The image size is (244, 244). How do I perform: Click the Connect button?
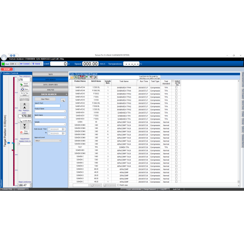tap(25, 64)
